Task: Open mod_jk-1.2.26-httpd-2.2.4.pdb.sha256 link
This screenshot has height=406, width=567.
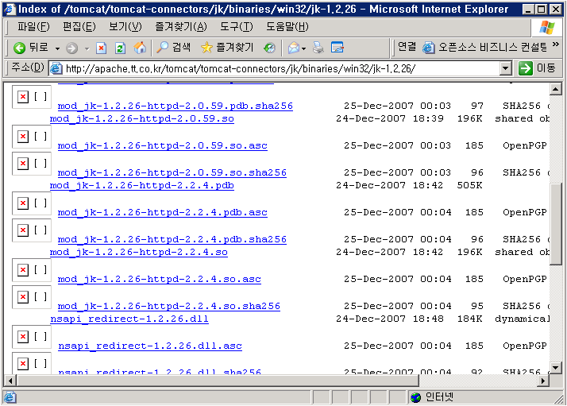Action: click(x=172, y=239)
